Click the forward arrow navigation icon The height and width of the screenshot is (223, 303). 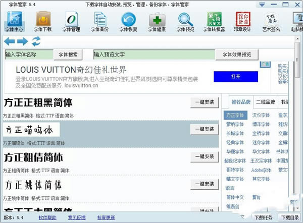(x=22, y=41)
